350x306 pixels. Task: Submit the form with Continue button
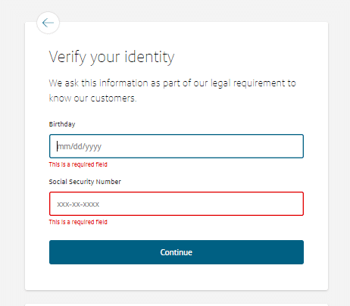tap(177, 252)
